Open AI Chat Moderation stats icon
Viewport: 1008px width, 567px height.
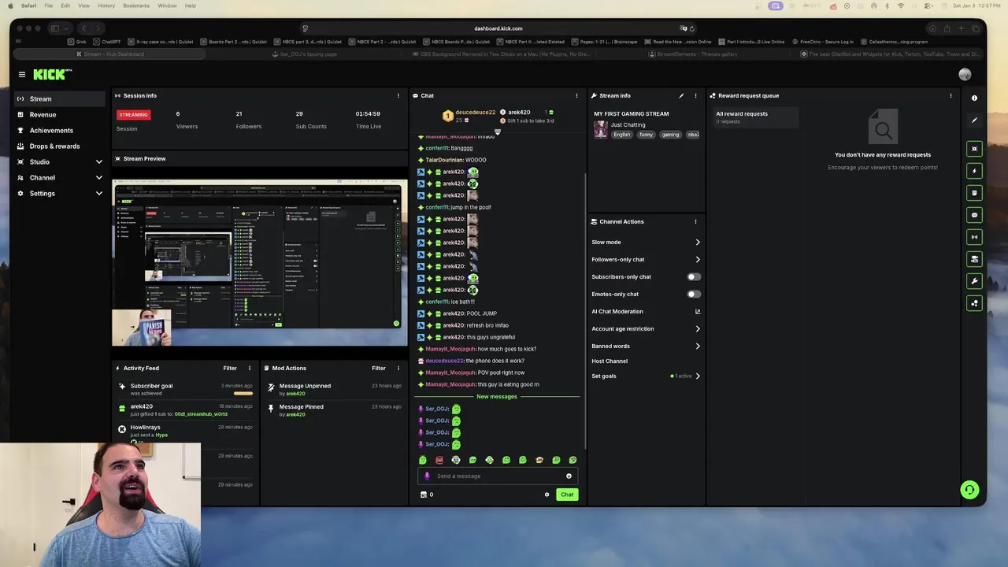tap(698, 312)
